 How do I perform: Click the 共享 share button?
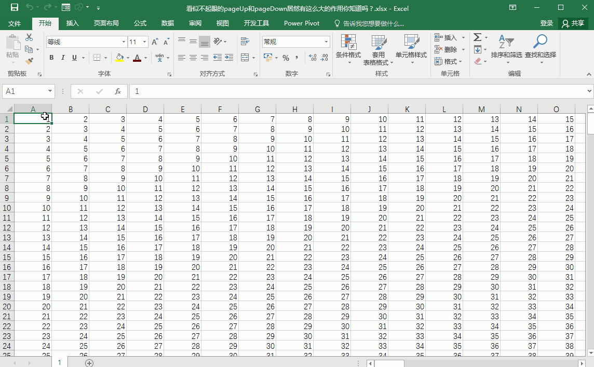(573, 23)
